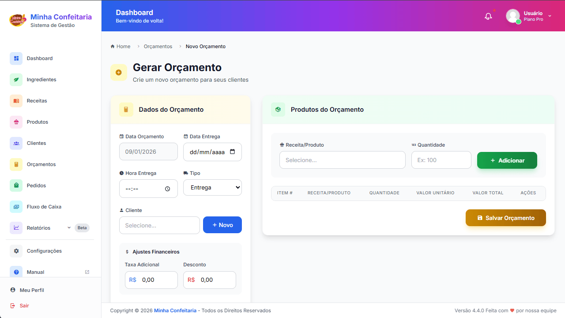This screenshot has height=318, width=565.
Task: Click the Quantidade input field
Action: click(x=441, y=160)
